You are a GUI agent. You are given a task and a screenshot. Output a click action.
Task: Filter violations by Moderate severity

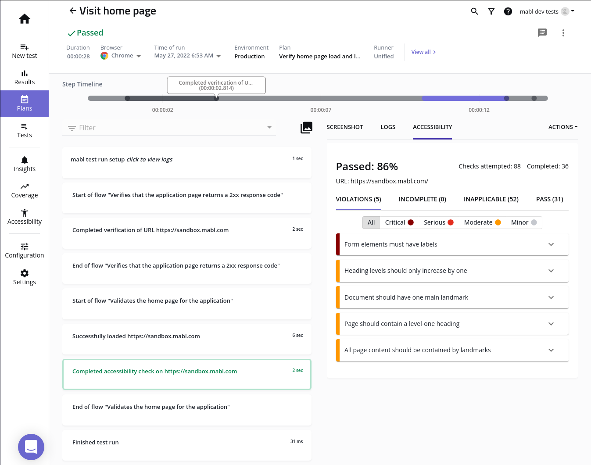(x=483, y=222)
